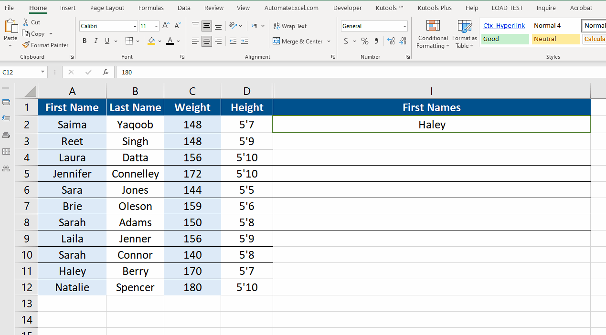This screenshot has width=606, height=335.
Task: Select the Percent Style format
Action: (364, 41)
